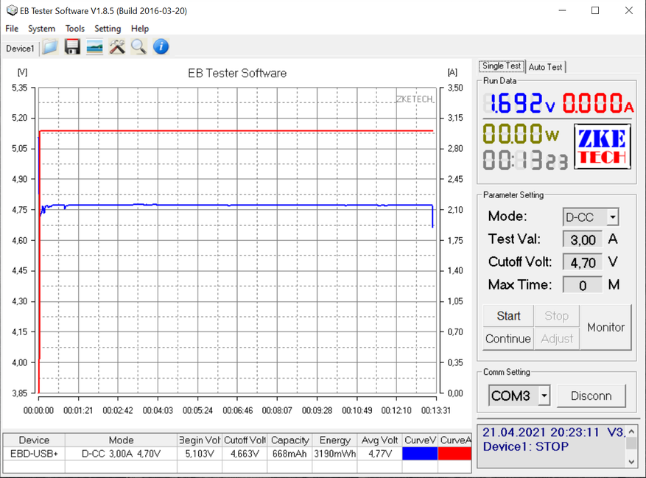Image resolution: width=646 pixels, height=478 pixels.
Task: Click the Cutoff Volt input field
Action: 583,262
